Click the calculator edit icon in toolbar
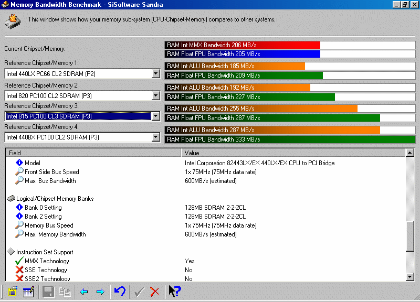 (28, 292)
